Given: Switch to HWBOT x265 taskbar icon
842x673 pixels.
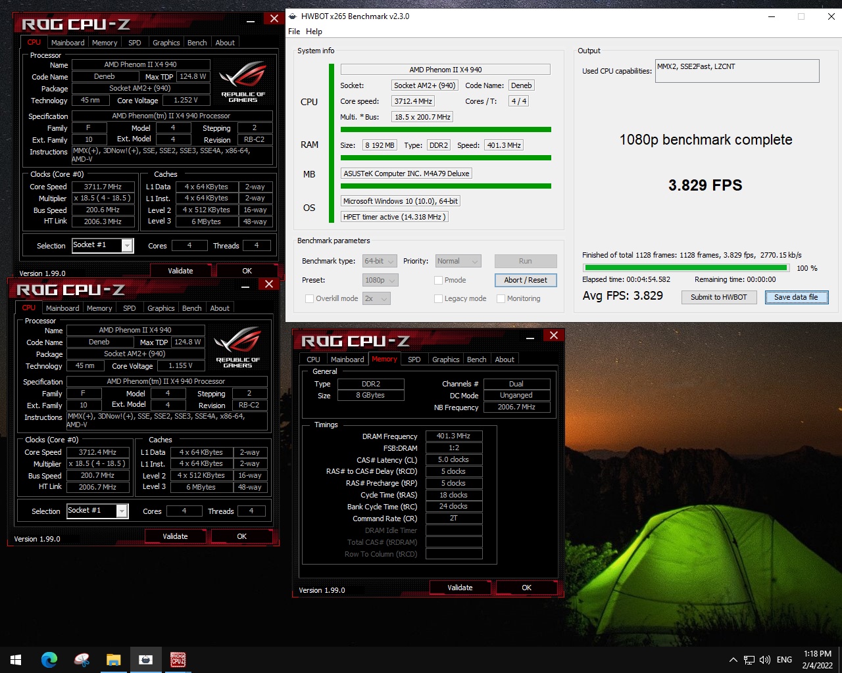Looking at the screenshot, I should point(145,660).
